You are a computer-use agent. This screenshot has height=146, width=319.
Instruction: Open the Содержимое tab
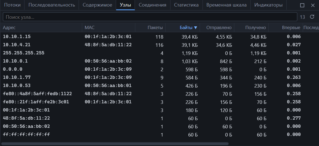97,5
